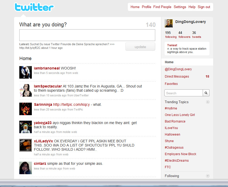Collapse the Trending Topics section
Image resolution: width=228 pixels, height=187 pixels.
coord(208,102)
